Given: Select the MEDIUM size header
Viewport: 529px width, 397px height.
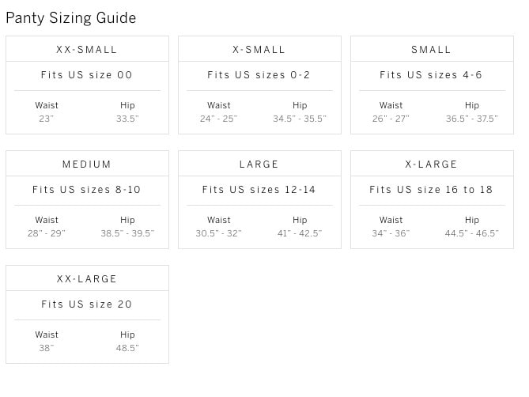Looking at the screenshot, I should [x=87, y=164].
